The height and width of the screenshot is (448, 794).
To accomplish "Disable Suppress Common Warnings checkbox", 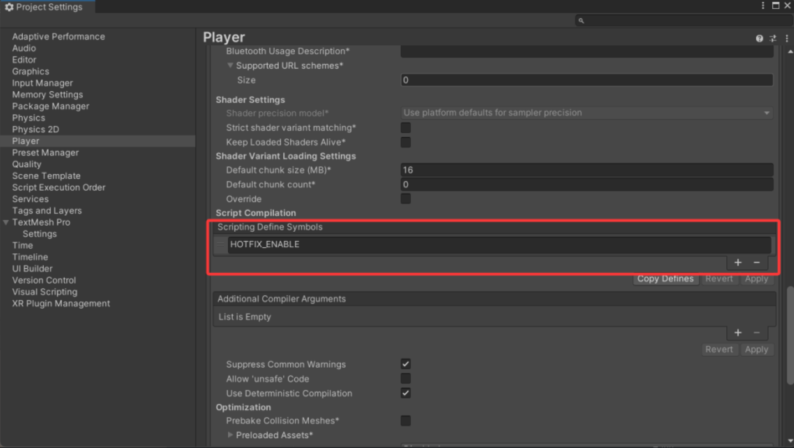I will click(406, 364).
